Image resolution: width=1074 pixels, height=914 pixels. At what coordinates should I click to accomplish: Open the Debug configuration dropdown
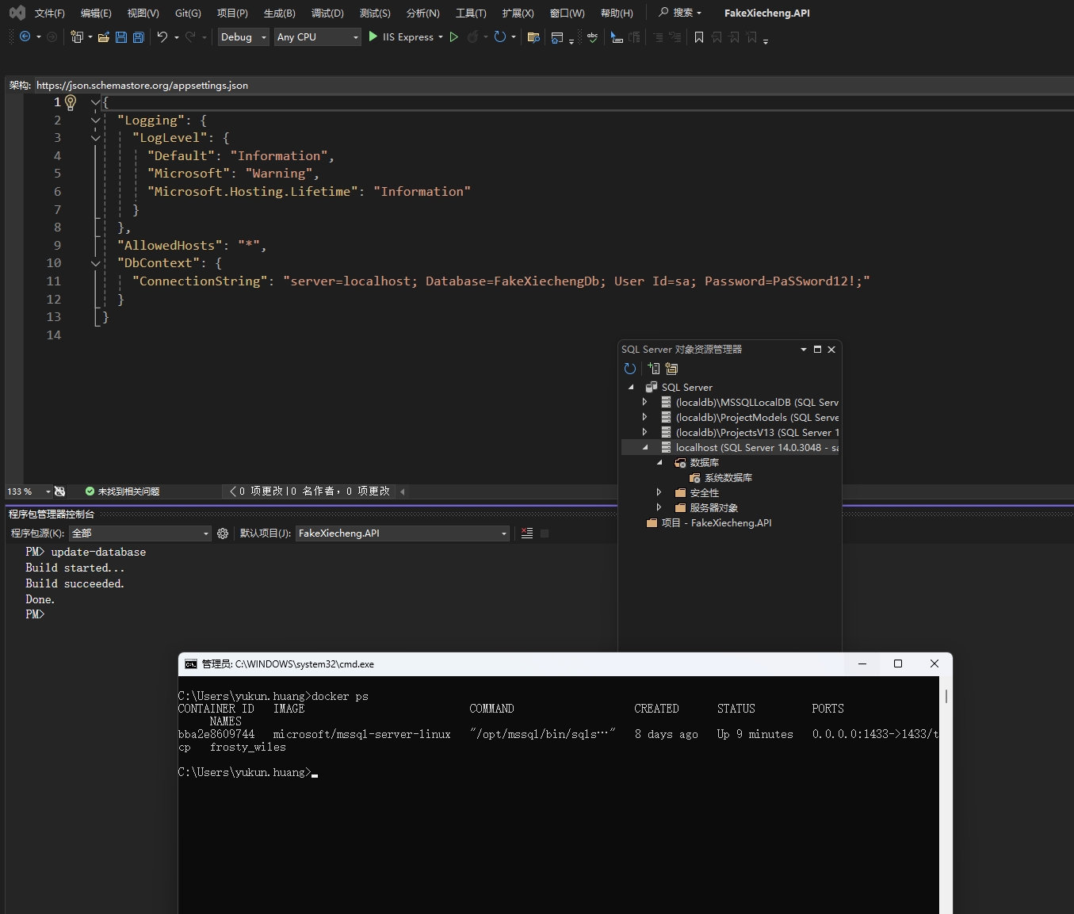pyautogui.click(x=243, y=36)
